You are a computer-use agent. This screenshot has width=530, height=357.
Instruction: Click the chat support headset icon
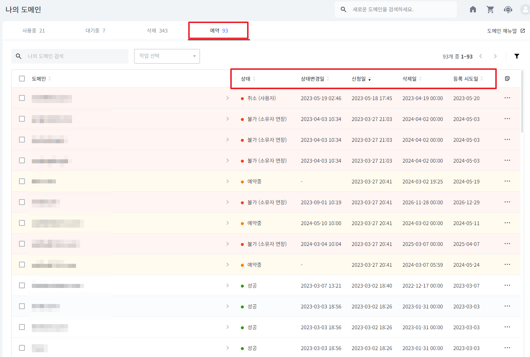[508, 10]
